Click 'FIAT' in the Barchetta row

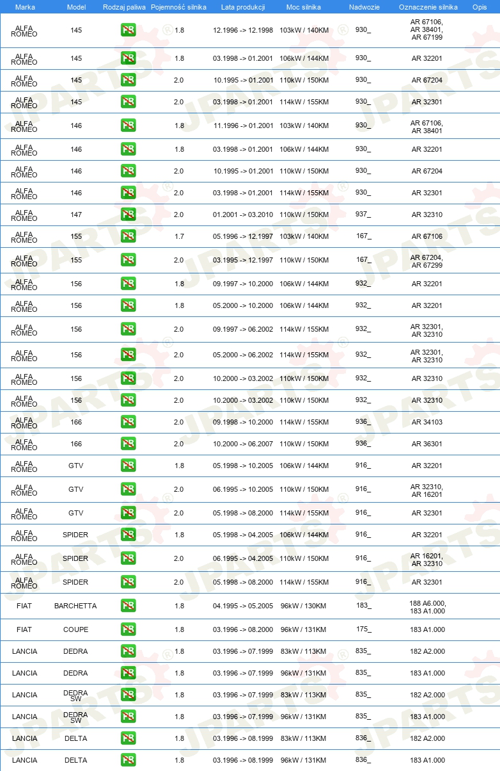pos(24,606)
